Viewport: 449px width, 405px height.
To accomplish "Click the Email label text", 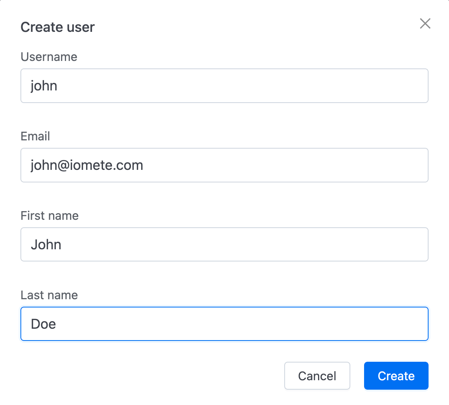I will point(35,136).
